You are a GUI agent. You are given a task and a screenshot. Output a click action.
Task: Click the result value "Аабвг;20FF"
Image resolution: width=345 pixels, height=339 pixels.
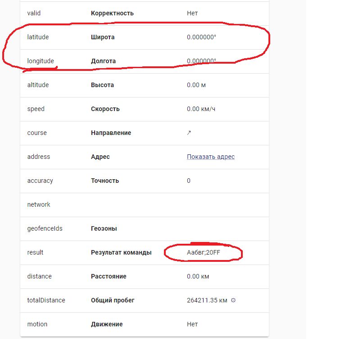[x=204, y=252]
